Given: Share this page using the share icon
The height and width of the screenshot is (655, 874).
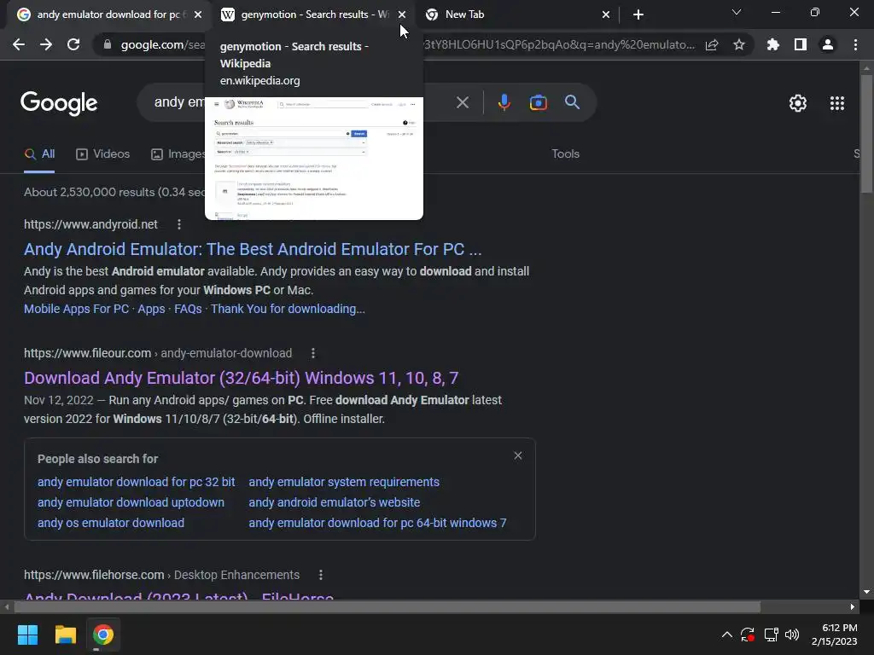Looking at the screenshot, I should pos(712,44).
